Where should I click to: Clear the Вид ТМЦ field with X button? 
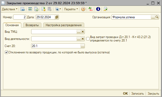tap(83, 32)
